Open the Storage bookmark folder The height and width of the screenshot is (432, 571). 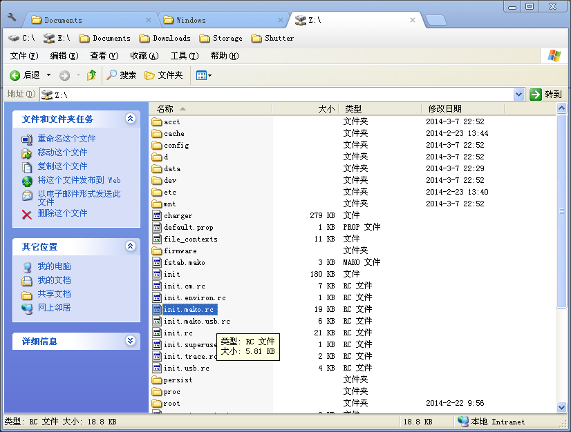(x=221, y=38)
